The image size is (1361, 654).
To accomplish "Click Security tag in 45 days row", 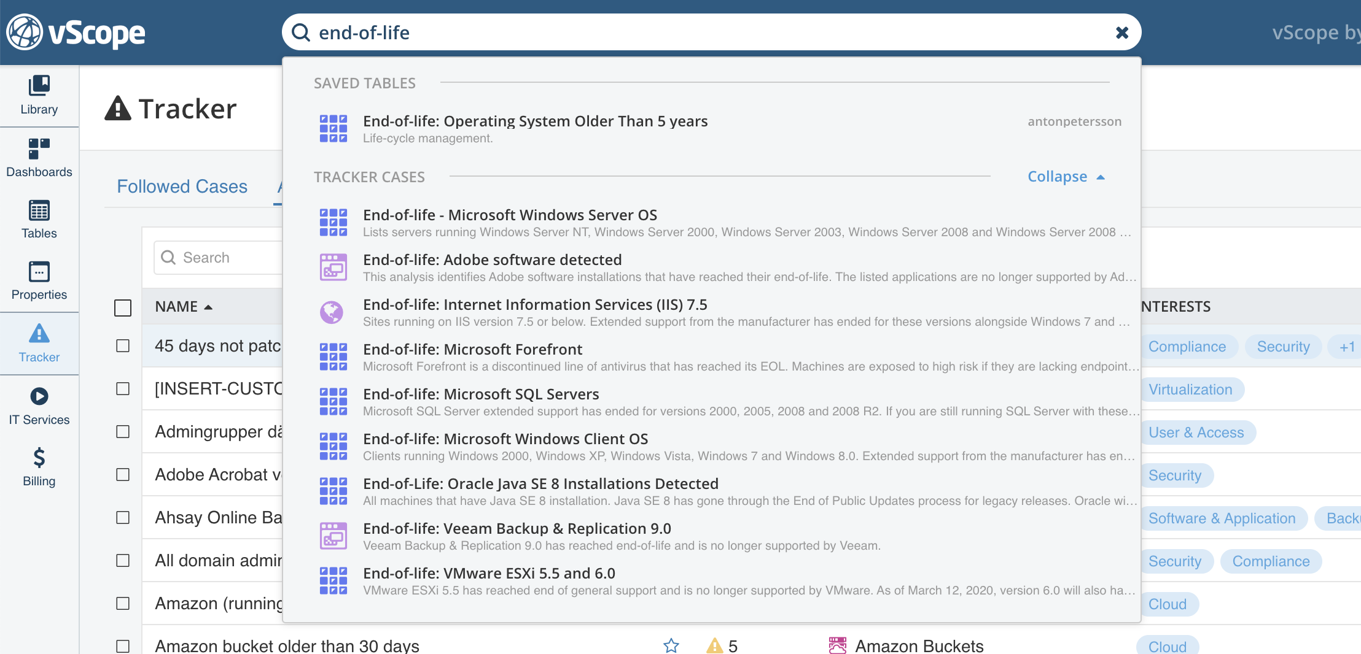I will pos(1283,347).
